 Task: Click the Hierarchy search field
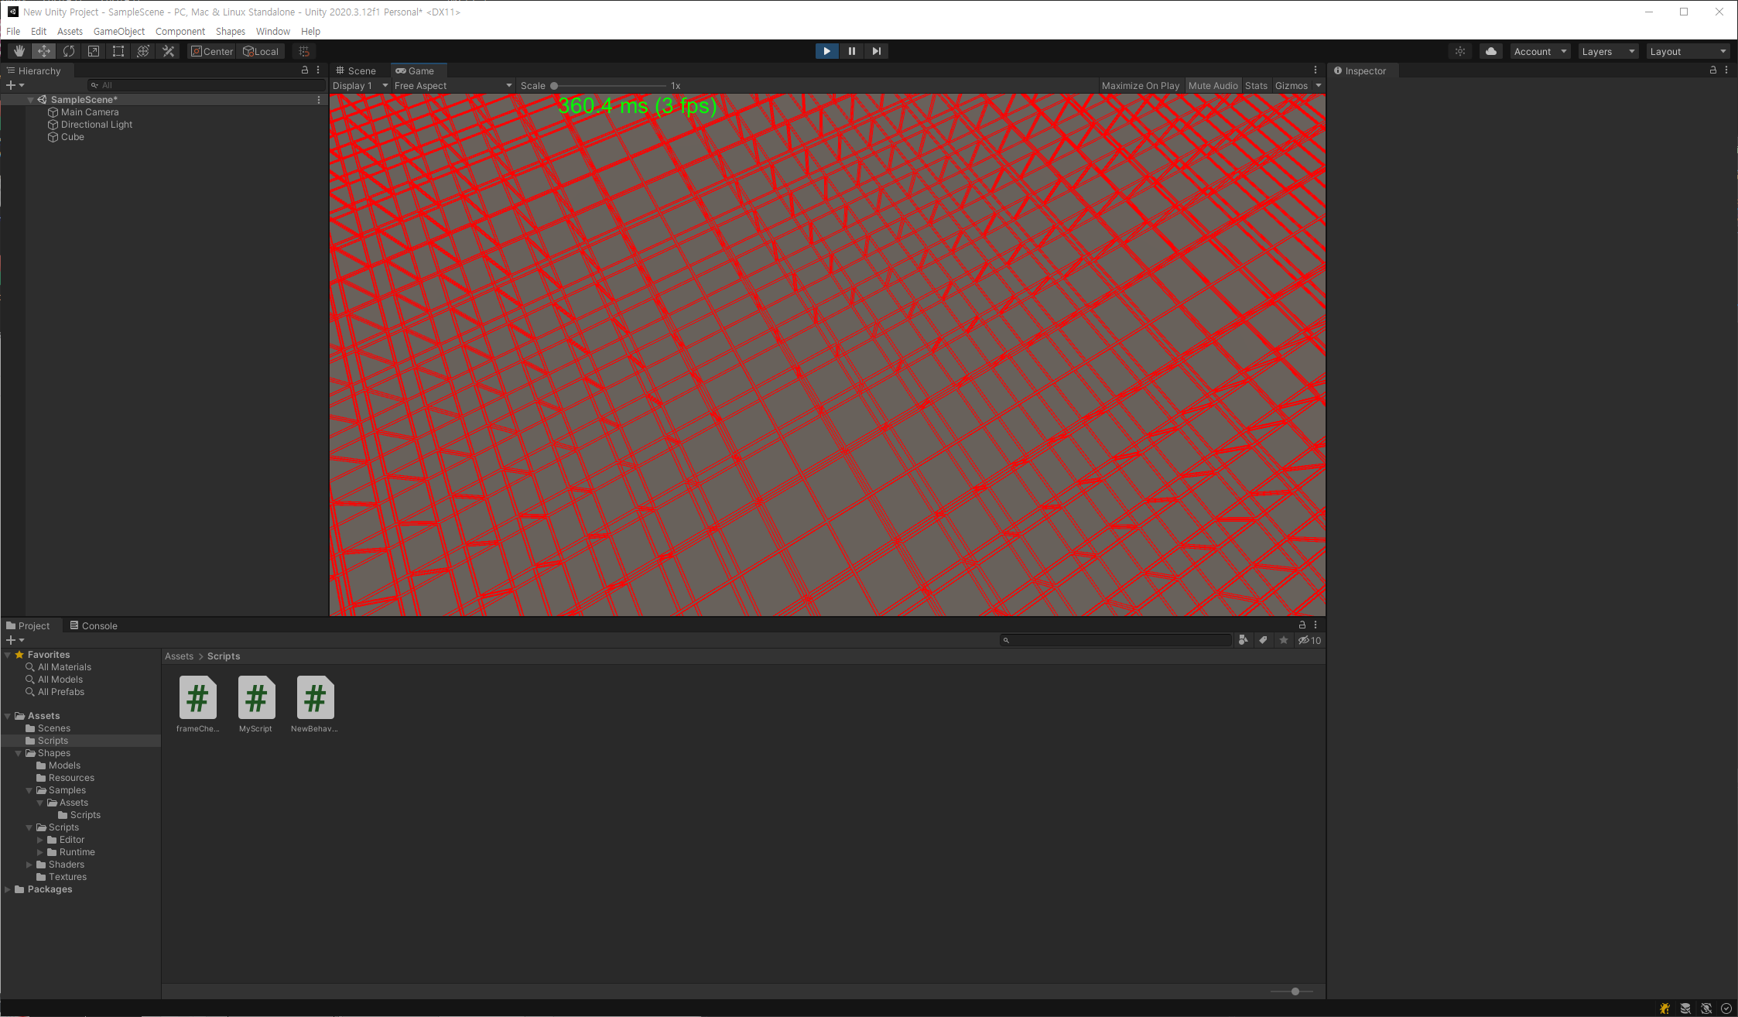pyautogui.click(x=205, y=85)
